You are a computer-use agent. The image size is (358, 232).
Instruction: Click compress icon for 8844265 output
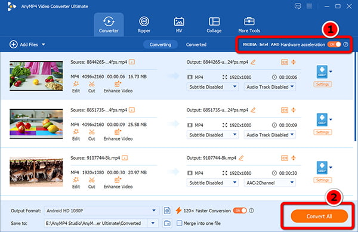tap(294, 62)
